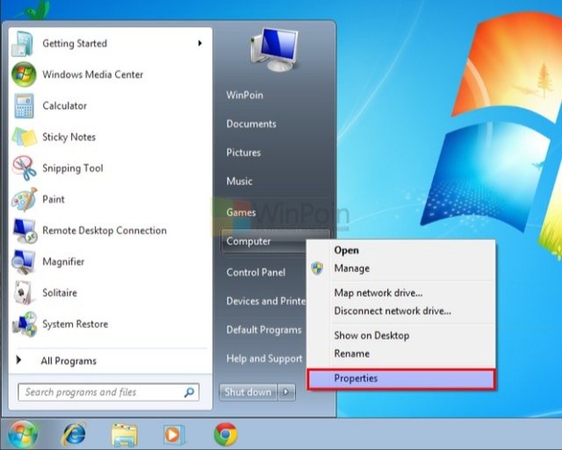Launch Windows Media Center icon

tap(24, 75)
